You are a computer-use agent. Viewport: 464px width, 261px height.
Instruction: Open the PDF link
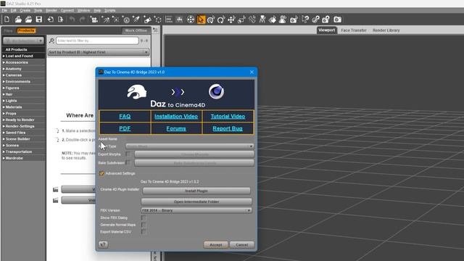125,128
